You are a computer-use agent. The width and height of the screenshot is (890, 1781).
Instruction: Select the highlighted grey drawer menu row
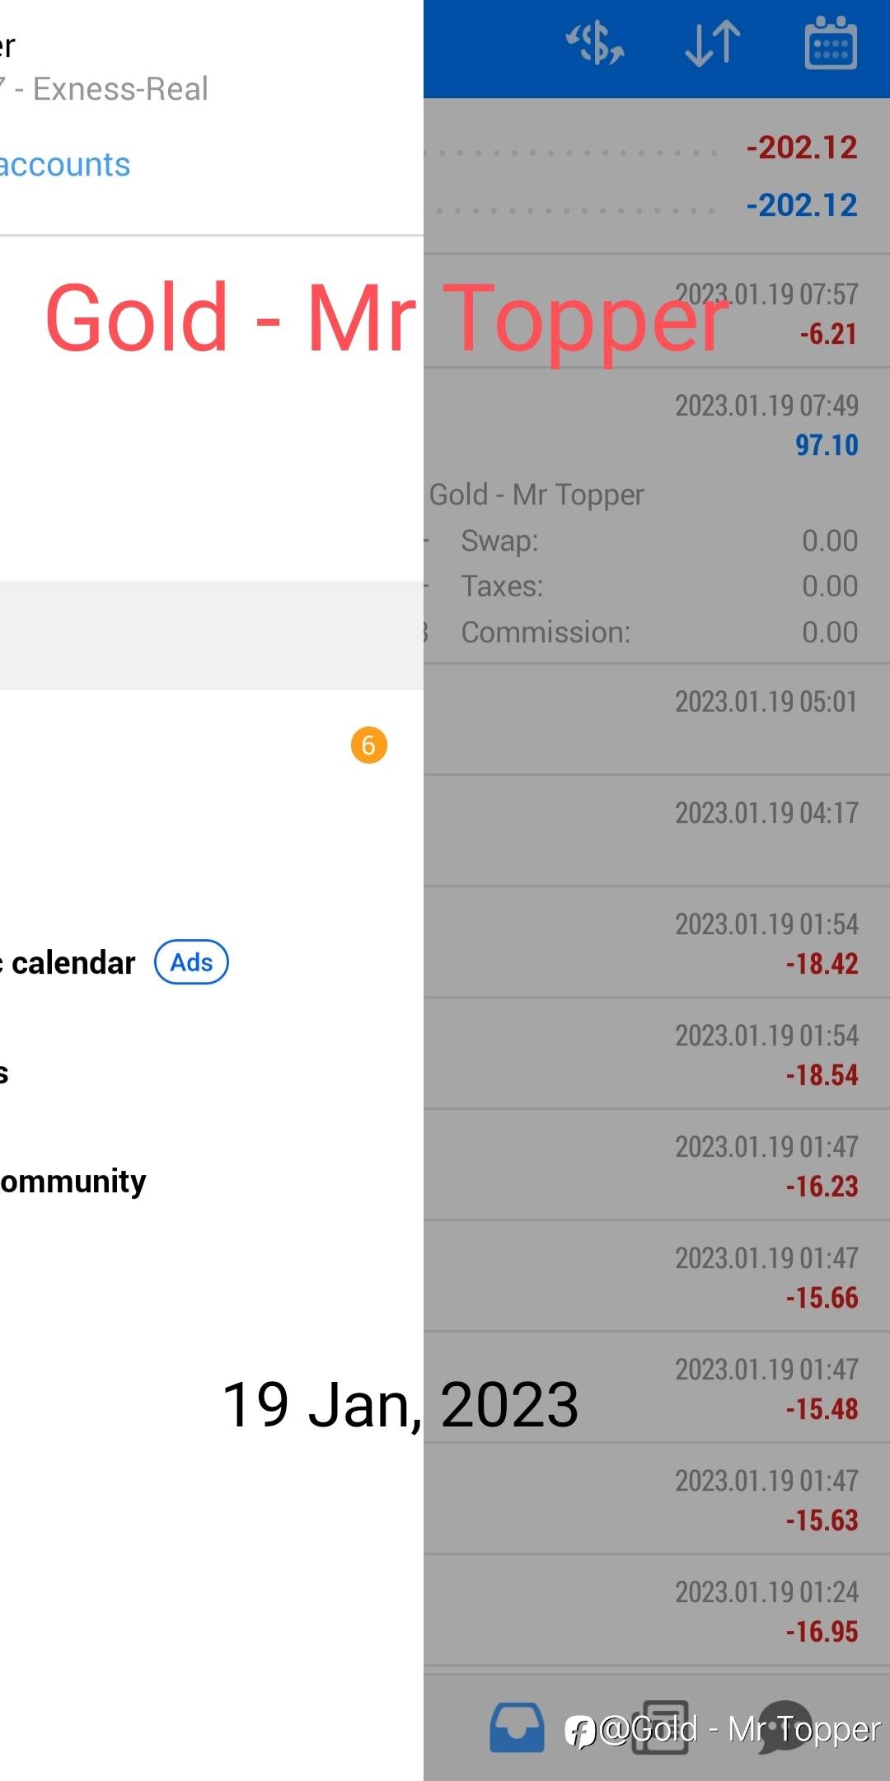tap(211, 635)
